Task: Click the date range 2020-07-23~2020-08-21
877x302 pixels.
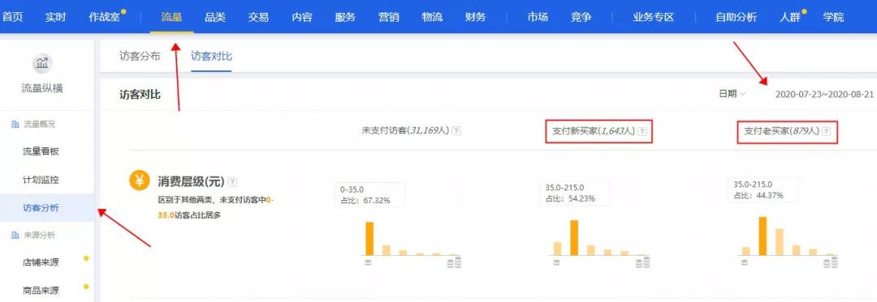Action: [824, 95]
